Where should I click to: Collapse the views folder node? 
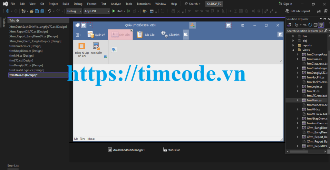[293, 50]
